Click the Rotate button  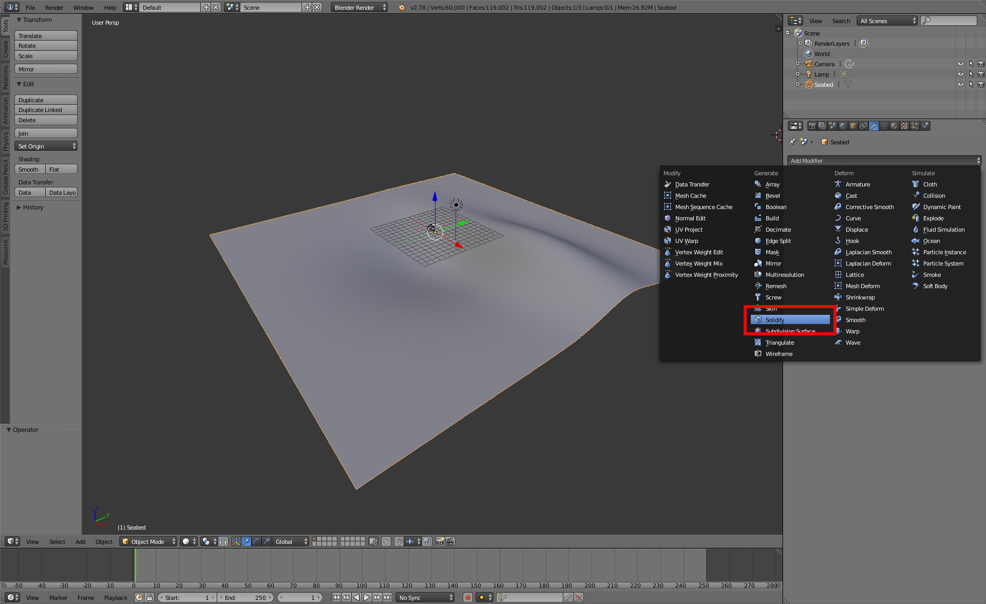click(x=46, y=46)
